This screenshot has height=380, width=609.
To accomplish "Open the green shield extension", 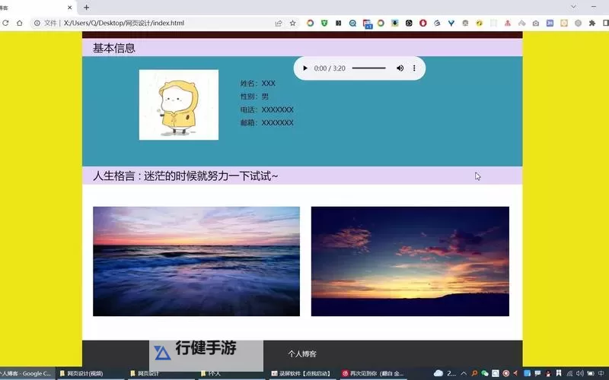I will [x=324, y=24].
